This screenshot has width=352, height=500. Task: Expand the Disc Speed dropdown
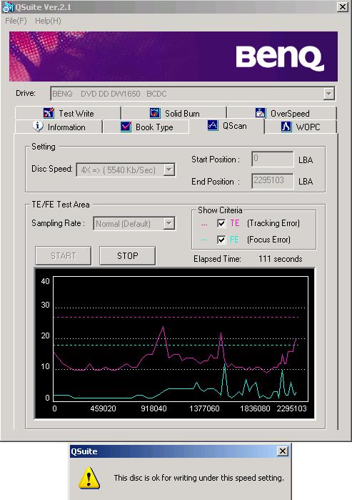click(169, 170)
